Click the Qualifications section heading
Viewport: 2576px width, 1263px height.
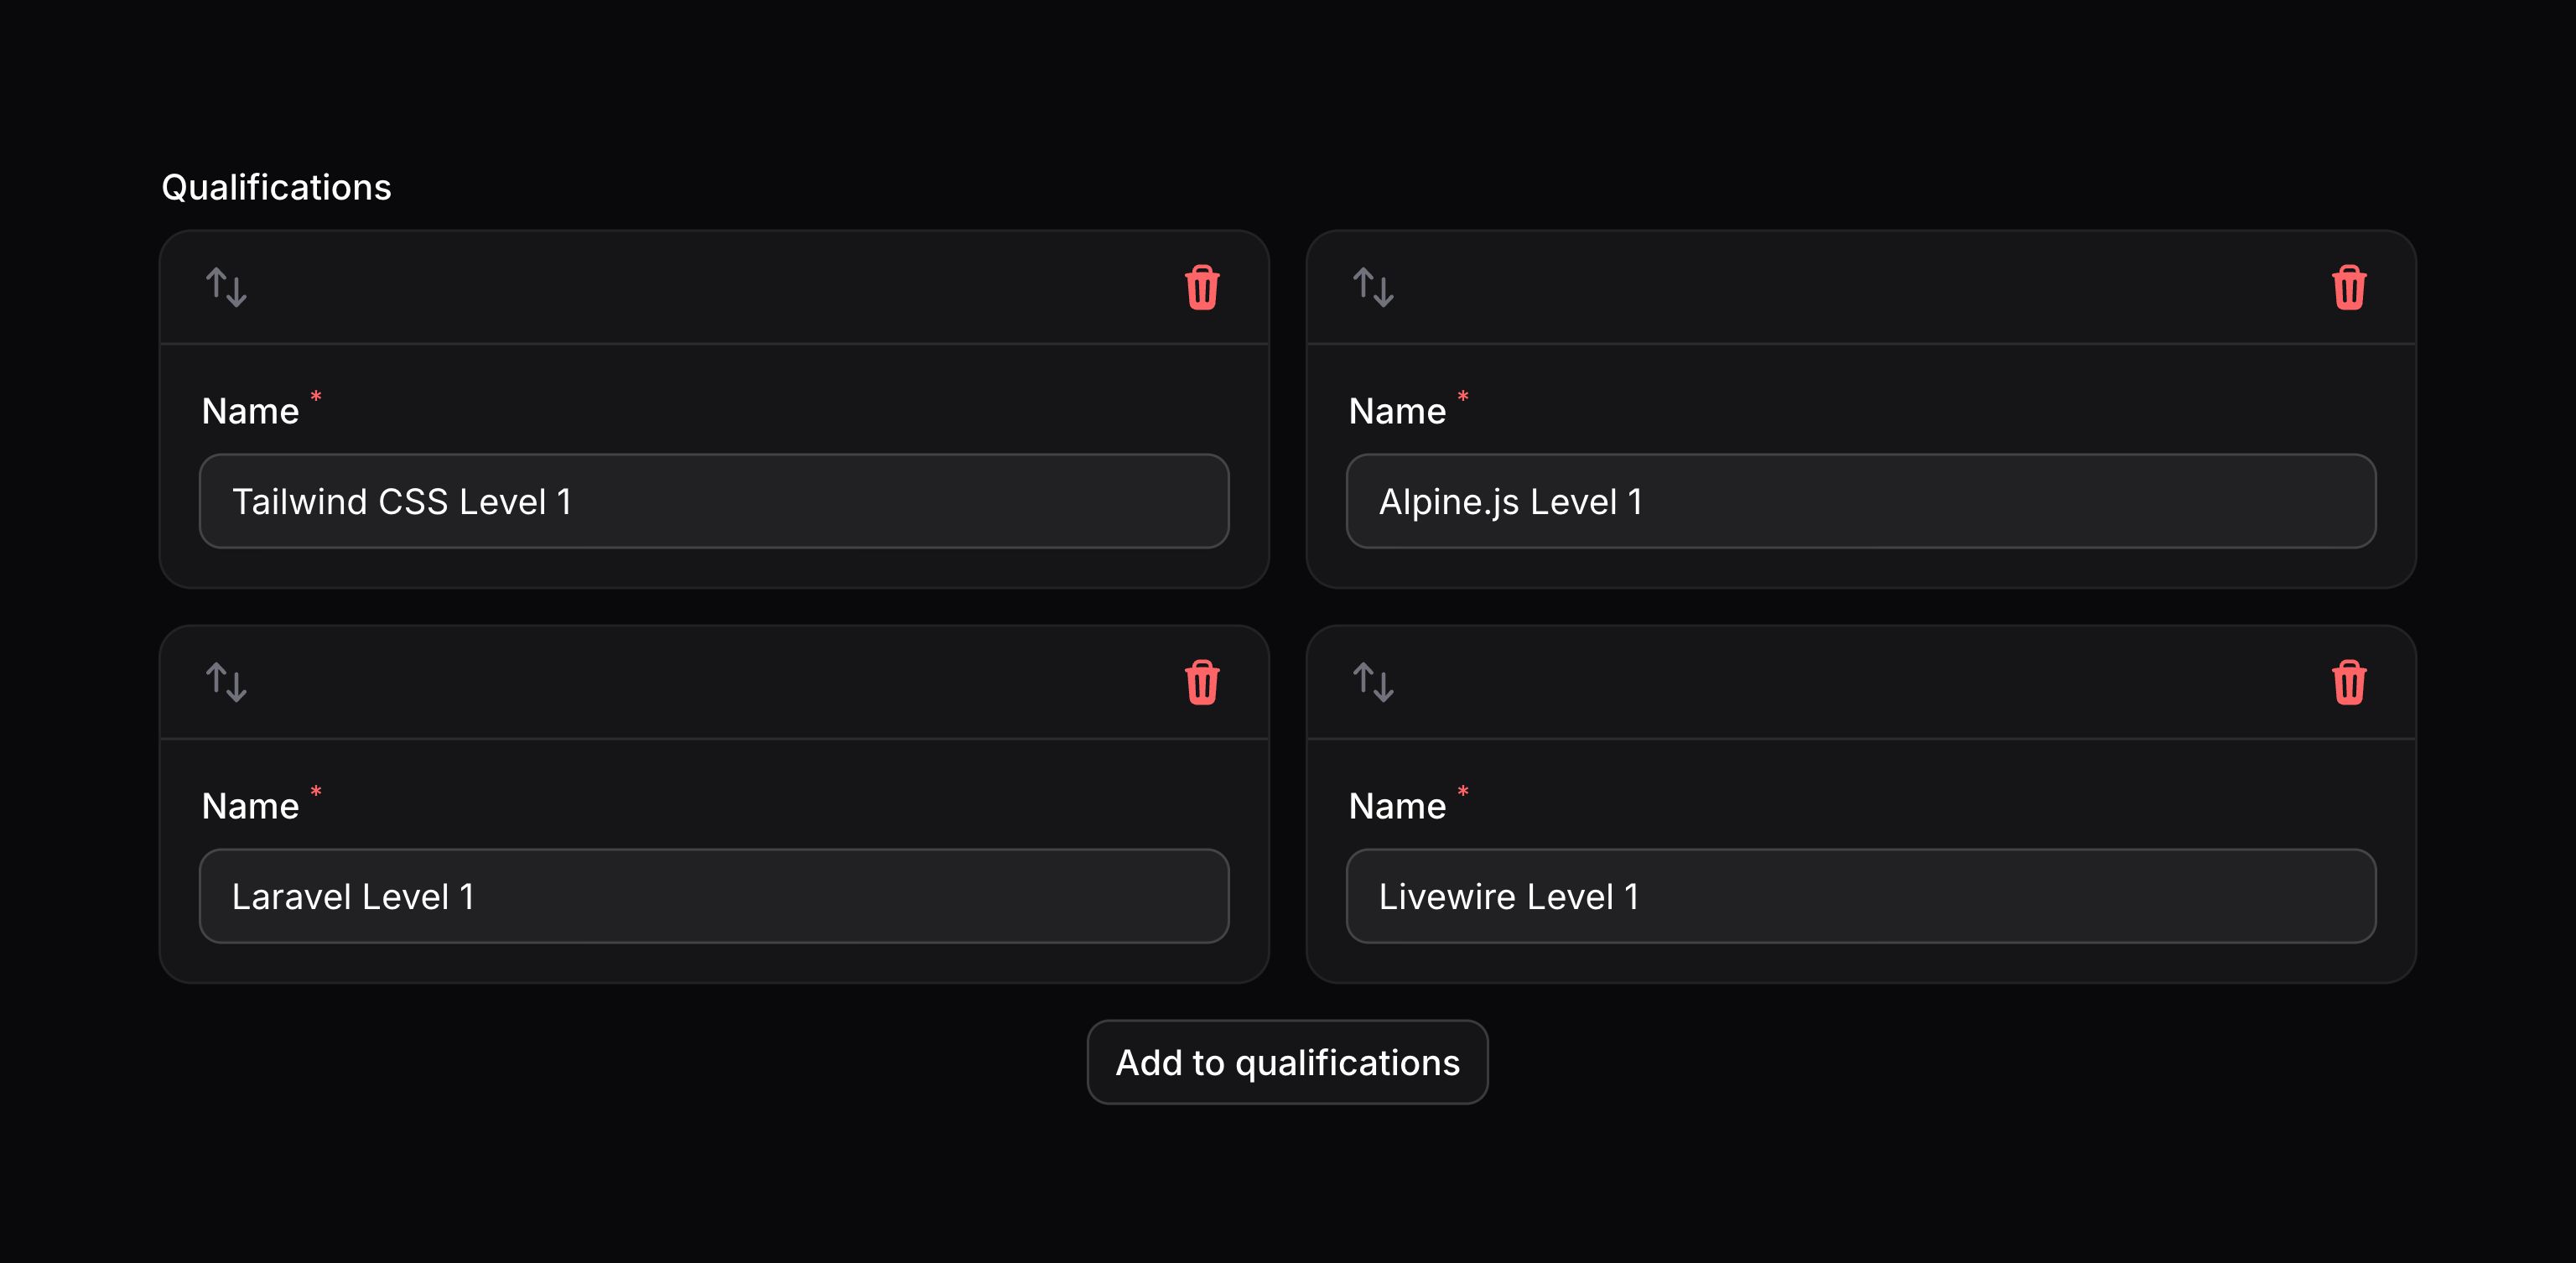pos(276,187)
